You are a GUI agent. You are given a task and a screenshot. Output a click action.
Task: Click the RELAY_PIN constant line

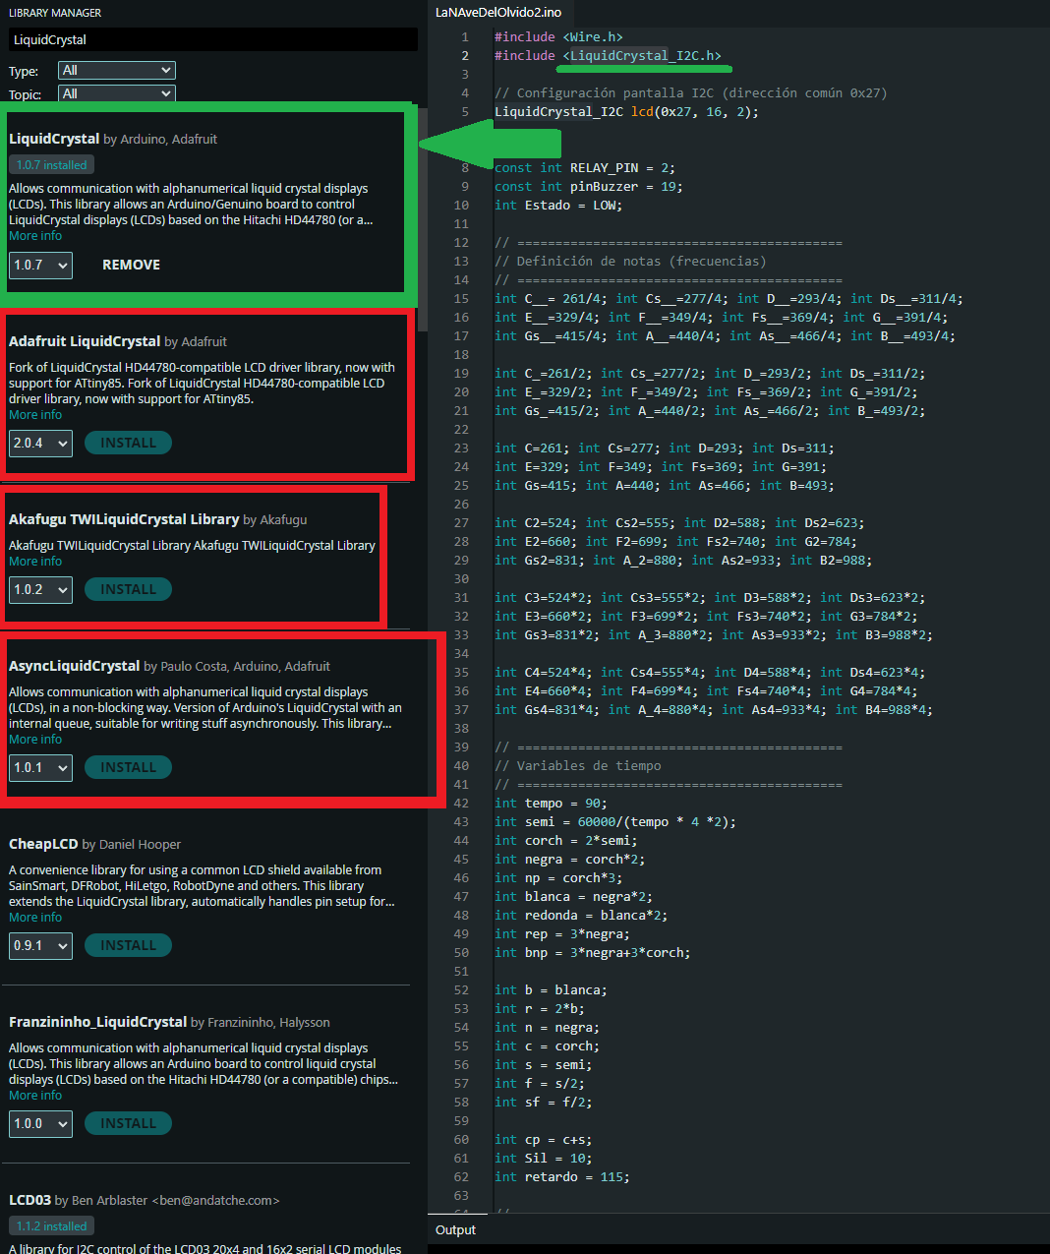(x=585, y=168)
